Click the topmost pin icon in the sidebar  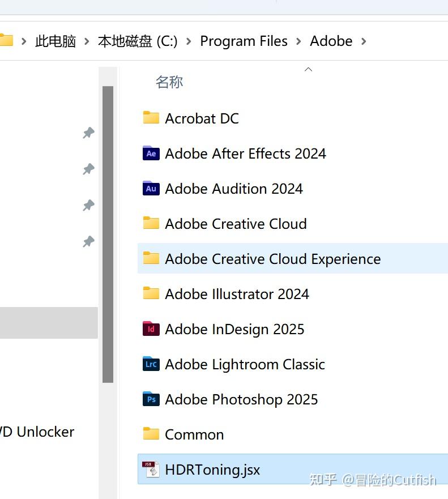click(88, 133)
